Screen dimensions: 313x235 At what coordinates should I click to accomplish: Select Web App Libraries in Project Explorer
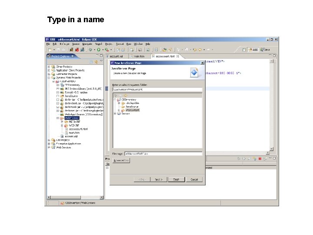[83, 114]
